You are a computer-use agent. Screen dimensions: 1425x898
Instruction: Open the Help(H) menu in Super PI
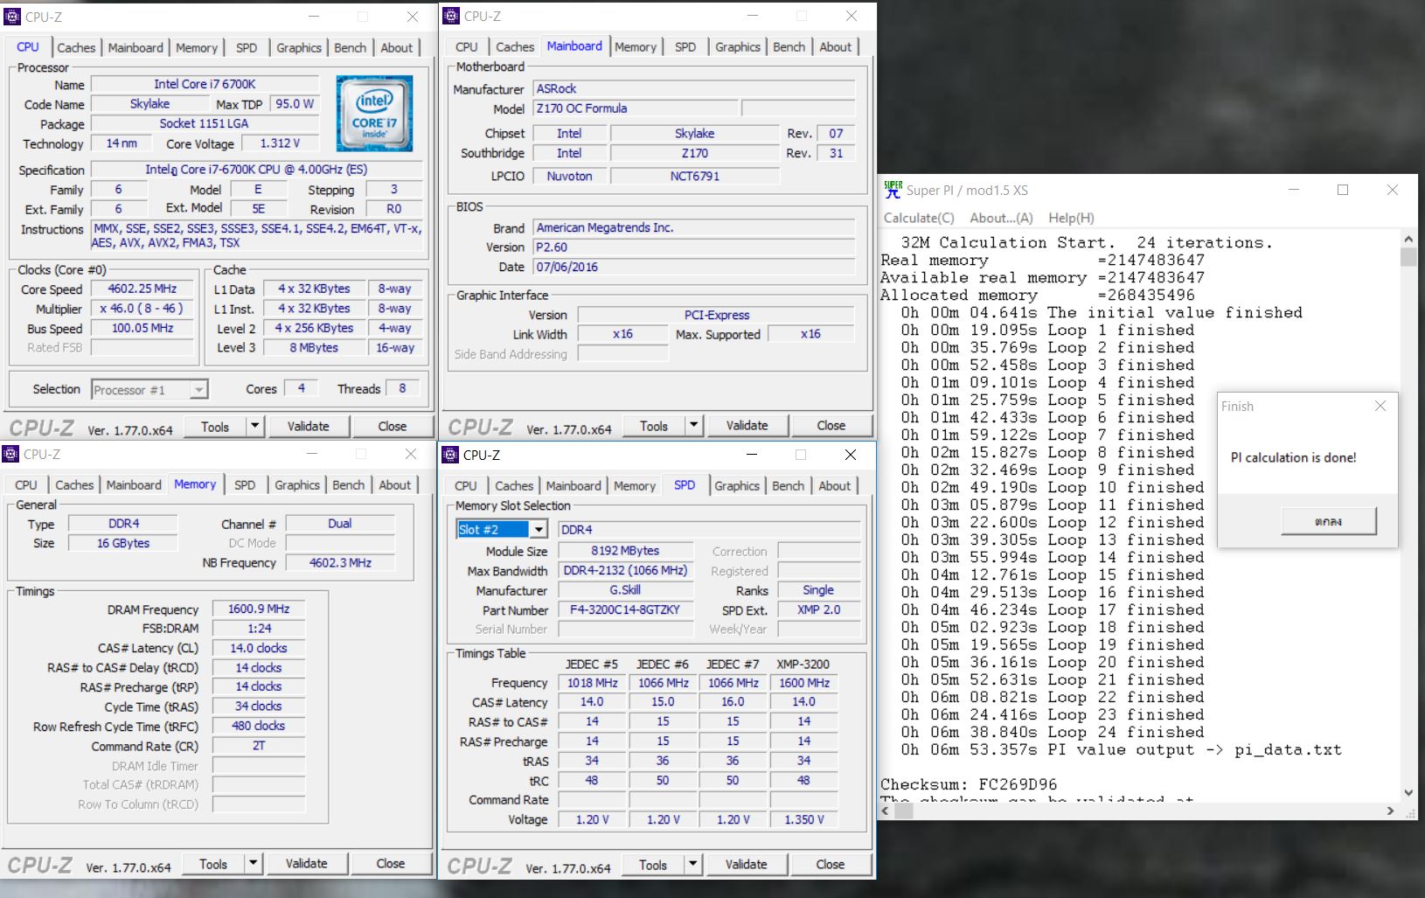click(1071, 218)
